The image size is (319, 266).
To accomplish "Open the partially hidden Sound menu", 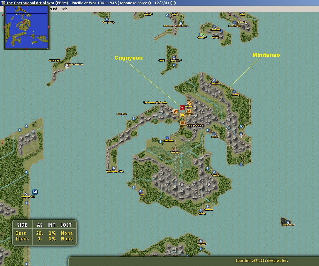I will tap(54, 9).
